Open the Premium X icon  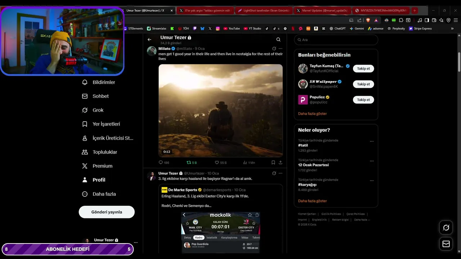point(85,166)
